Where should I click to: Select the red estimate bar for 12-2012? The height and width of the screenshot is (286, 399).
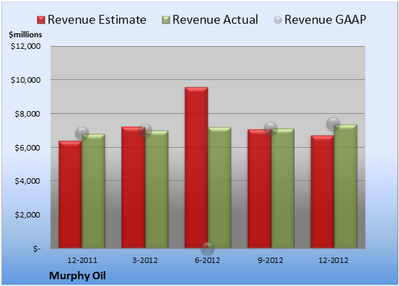click(x=322, y=192)
